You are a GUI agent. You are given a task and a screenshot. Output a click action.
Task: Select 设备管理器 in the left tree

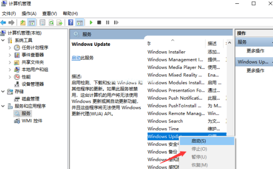(32, 84)
